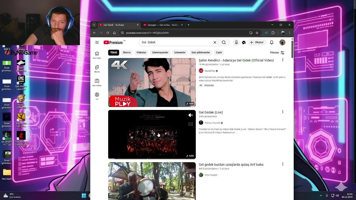Open the site info icon in the address bar

pyautogui.click(x=122, y=33)
